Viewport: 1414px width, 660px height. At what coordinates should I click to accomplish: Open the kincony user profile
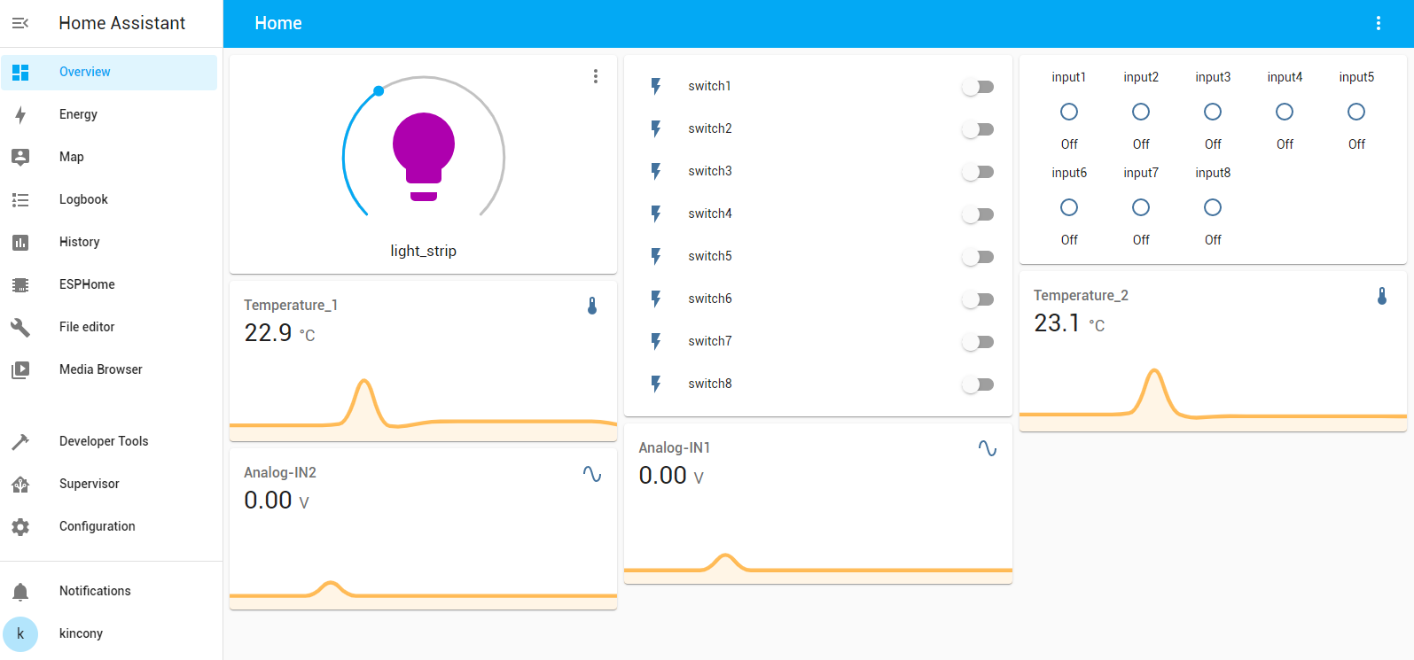pyautogui.click(x=81, y=633)
